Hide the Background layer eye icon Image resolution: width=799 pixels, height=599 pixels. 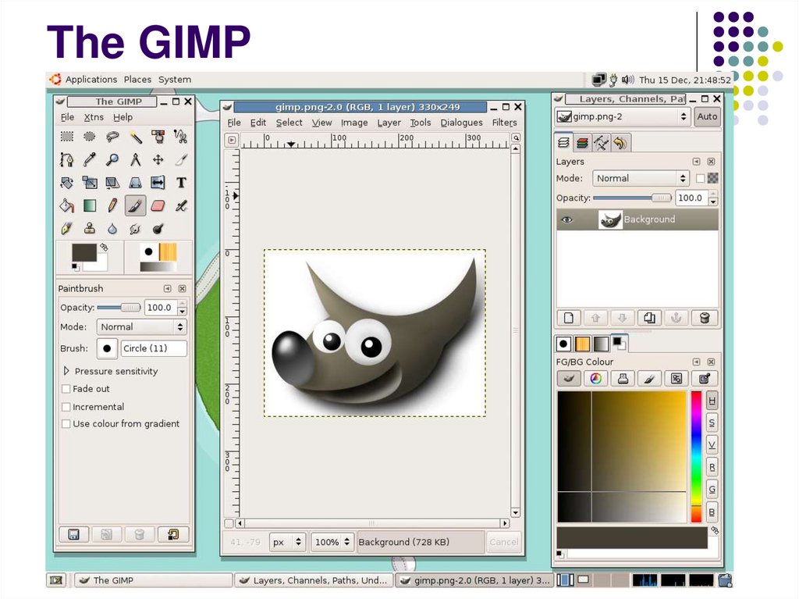coord(566,220)
